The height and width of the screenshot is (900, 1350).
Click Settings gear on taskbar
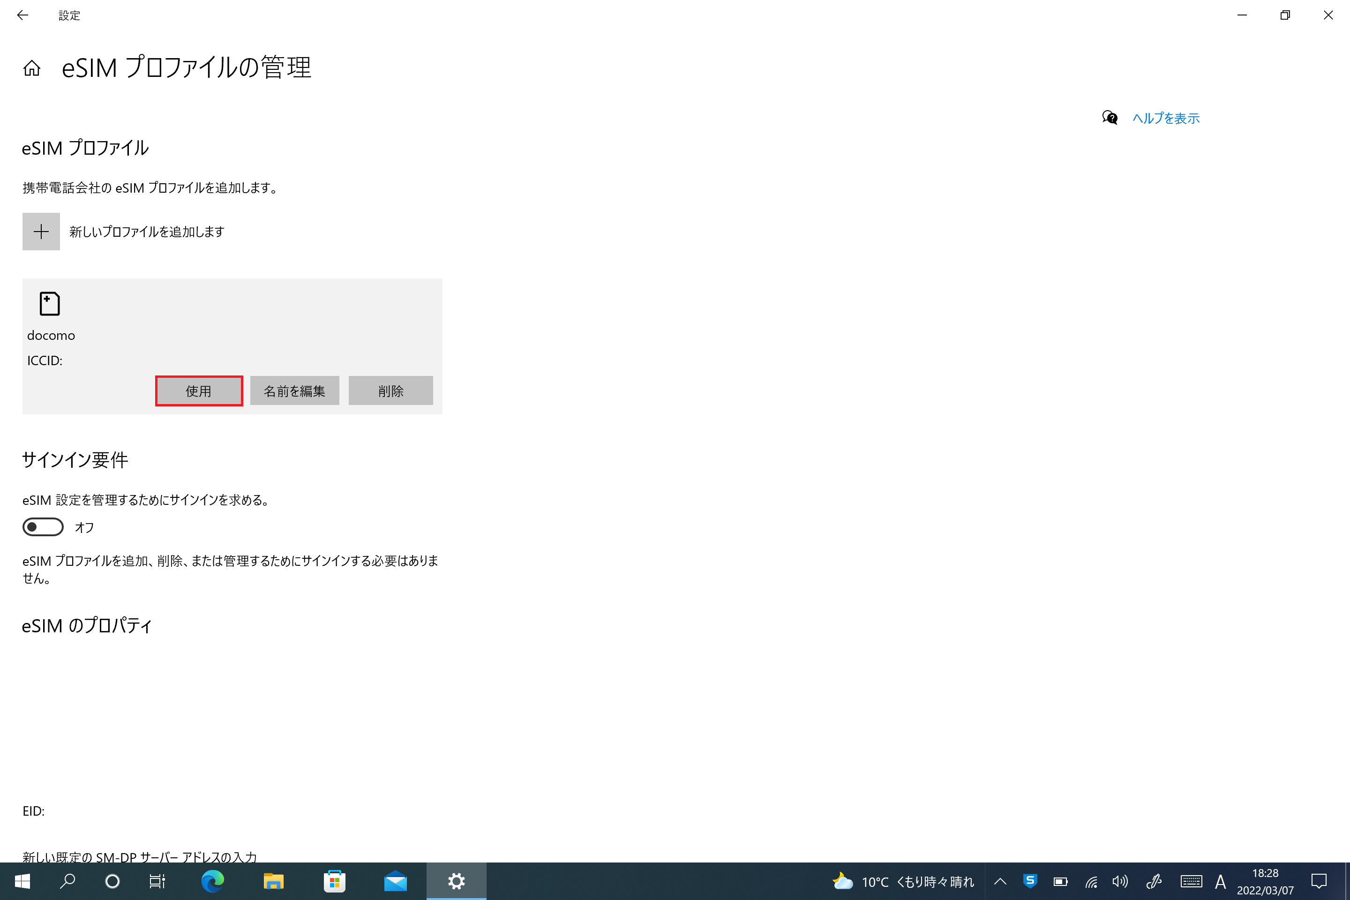pos(456,881)
